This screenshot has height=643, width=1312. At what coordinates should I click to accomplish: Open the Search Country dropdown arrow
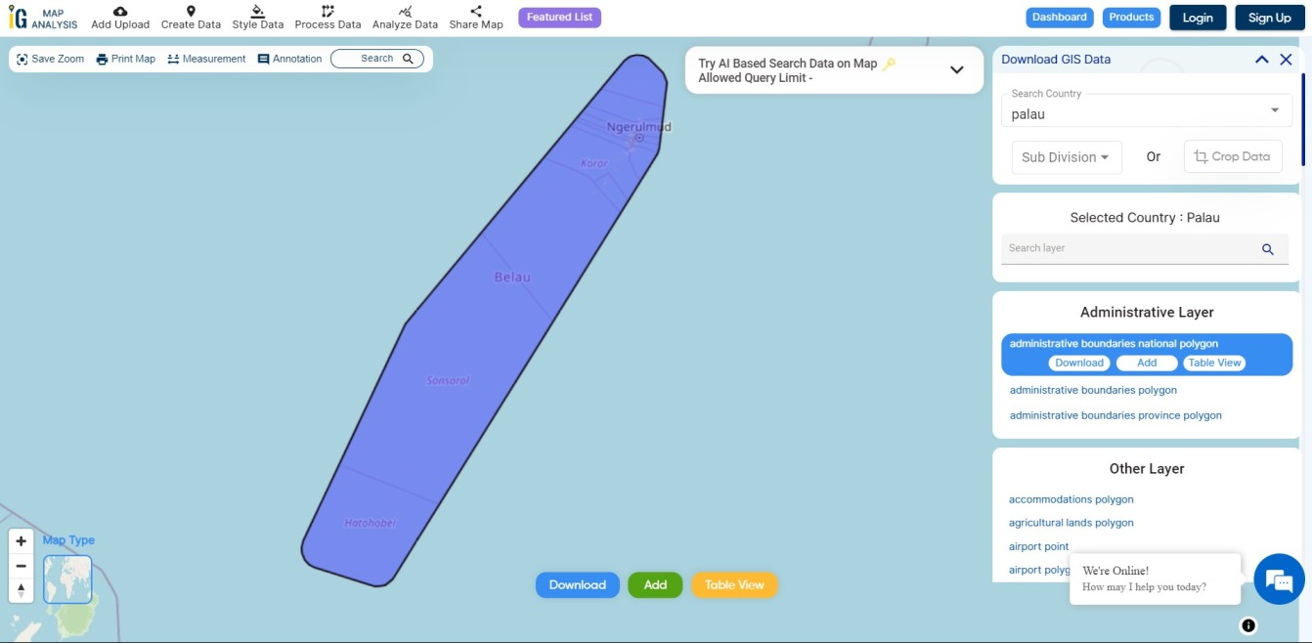(1275, 110)
